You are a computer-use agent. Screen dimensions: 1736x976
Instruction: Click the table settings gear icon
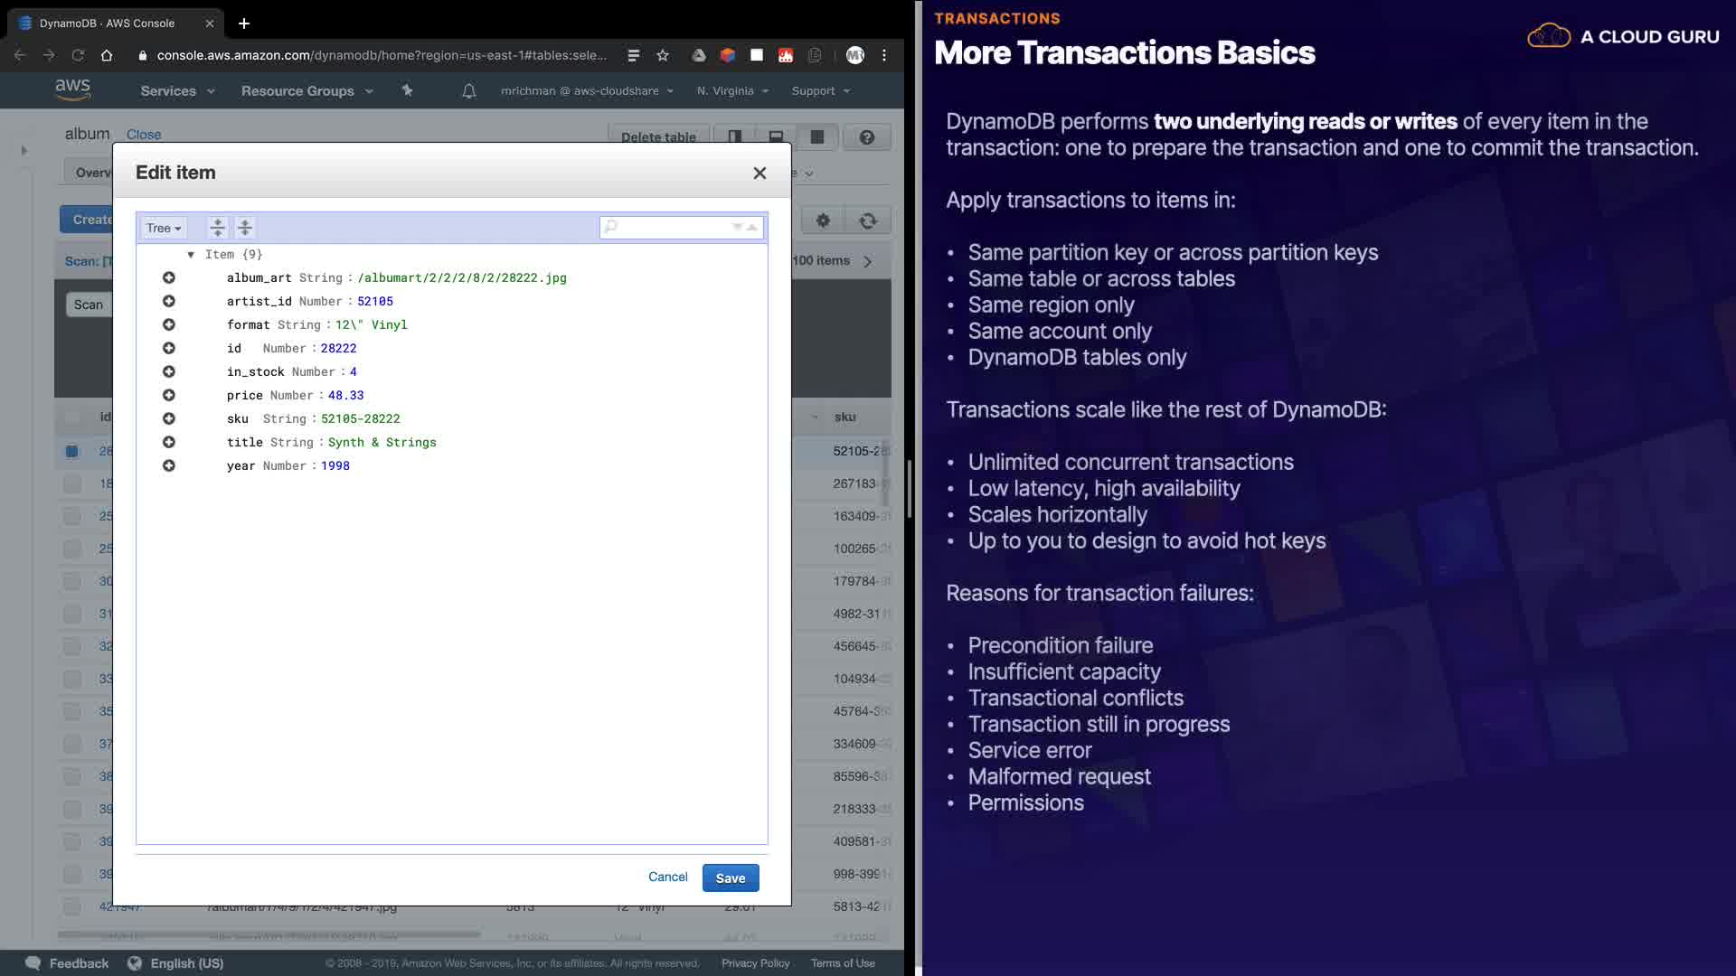tap(823, 221)
